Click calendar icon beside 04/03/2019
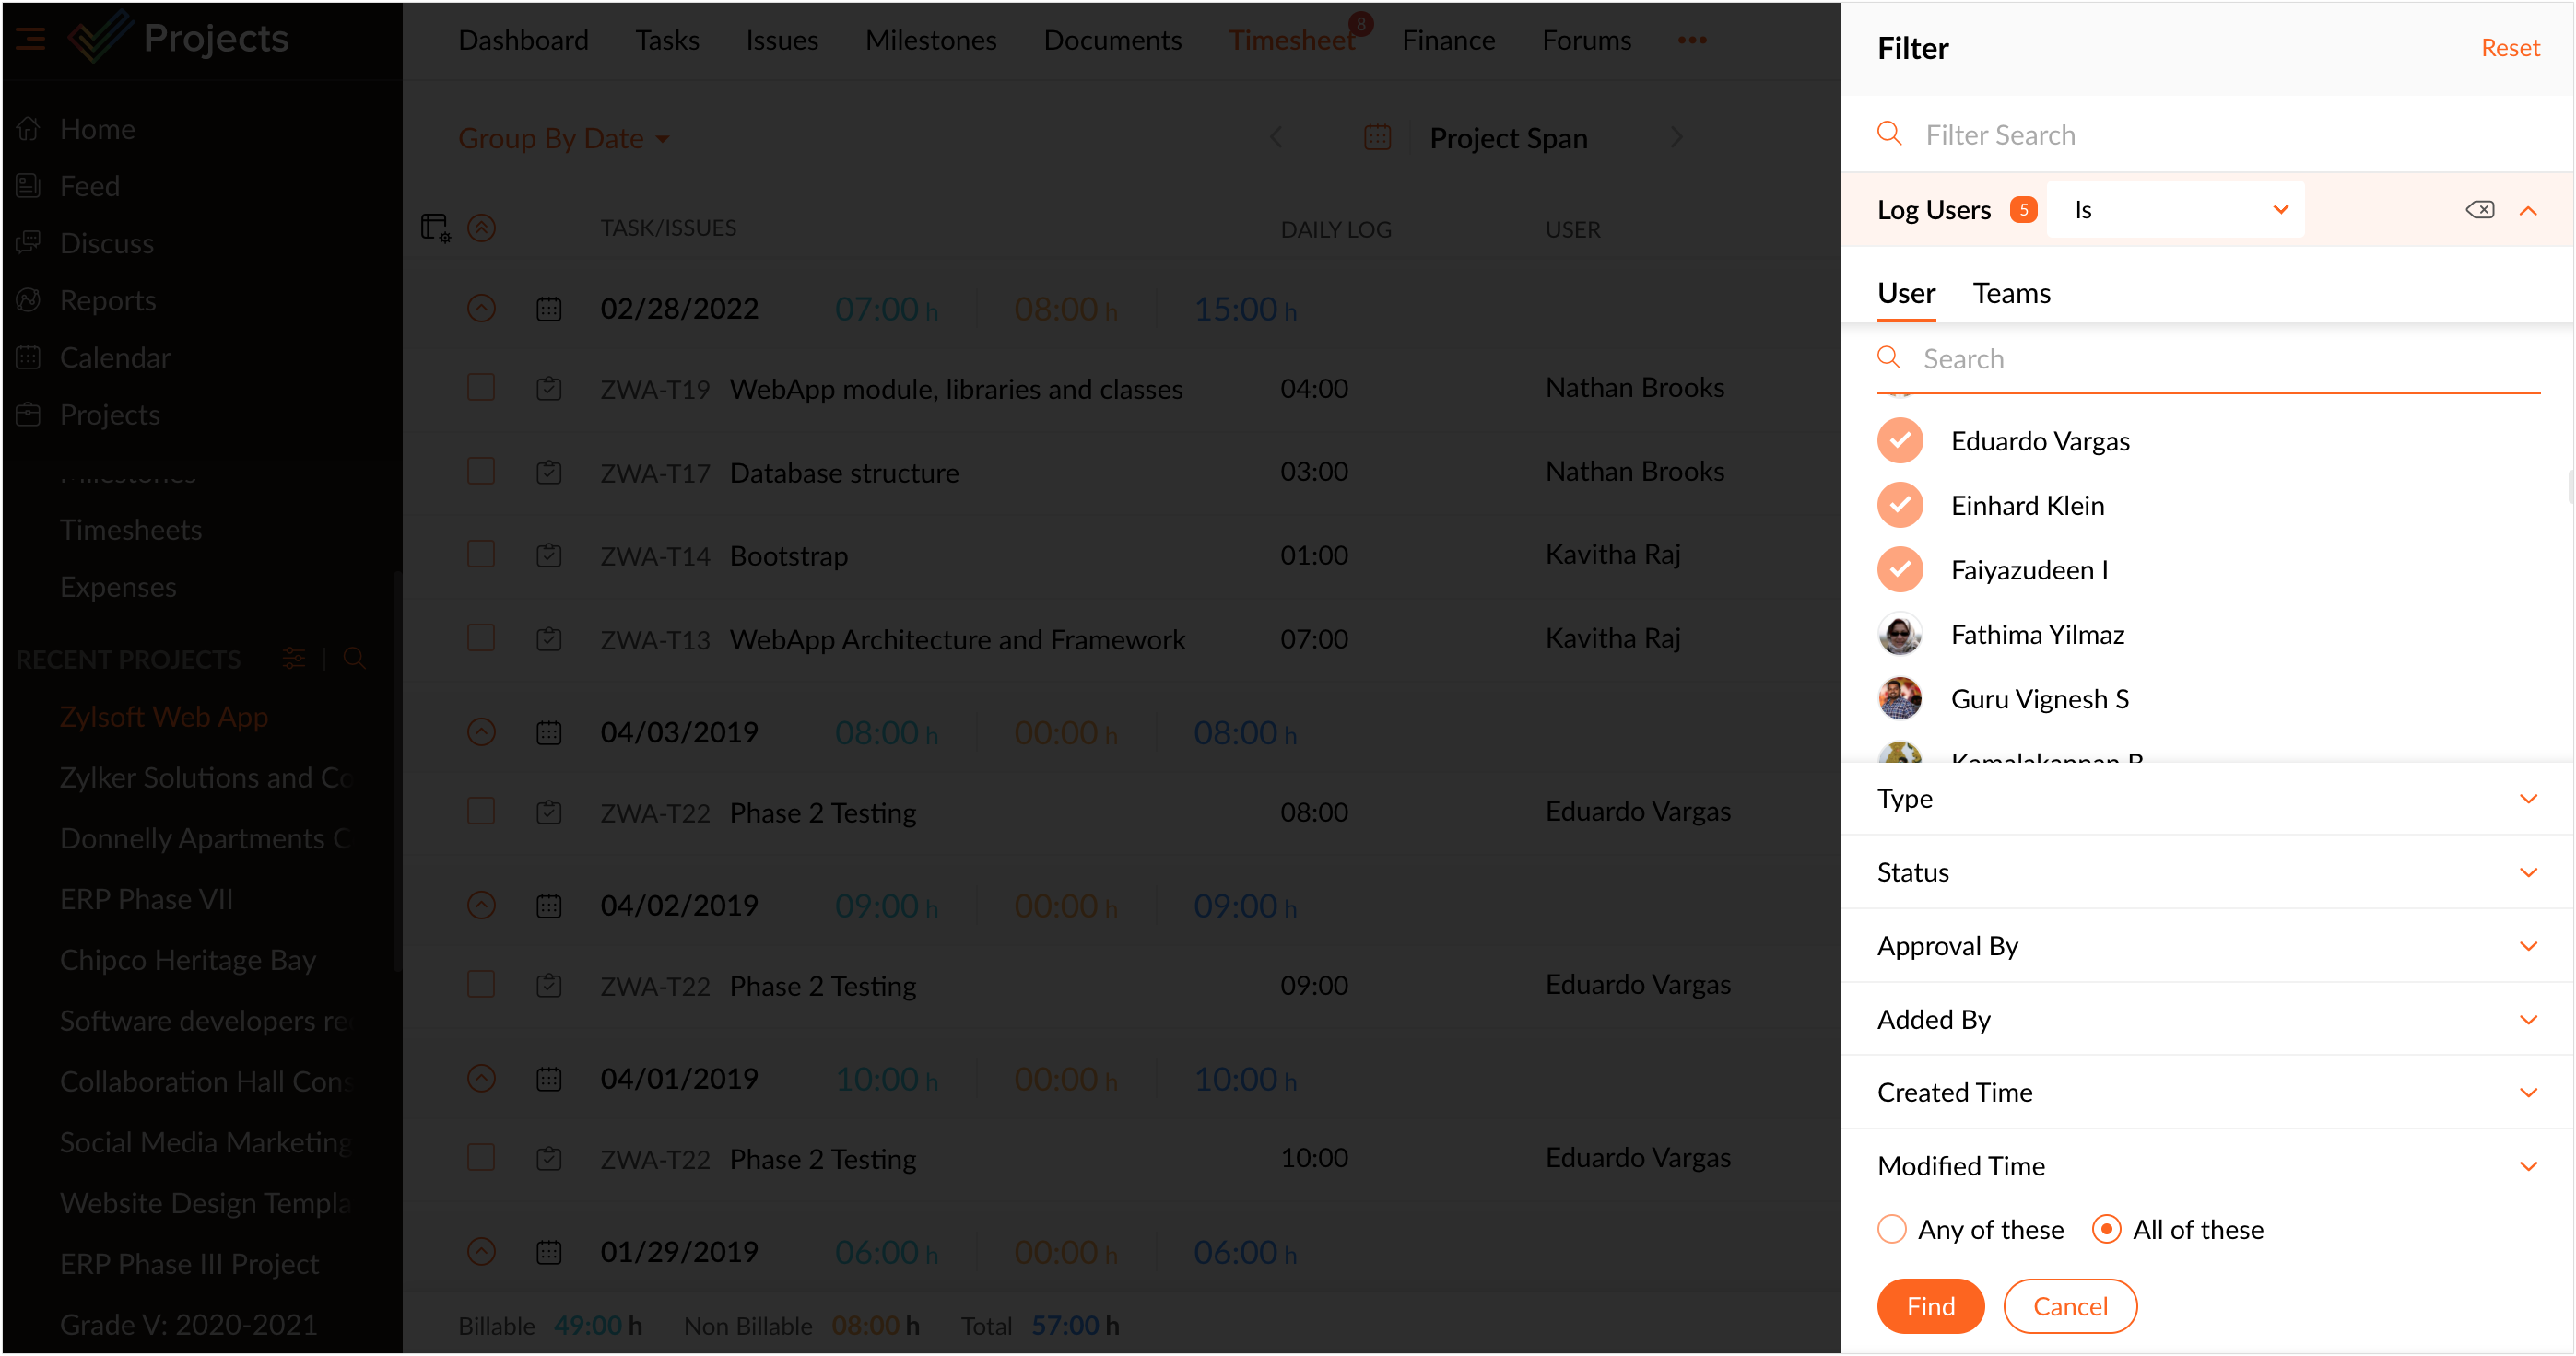The height and width of the screenshot is (1356, 2576). click(549, 732)
